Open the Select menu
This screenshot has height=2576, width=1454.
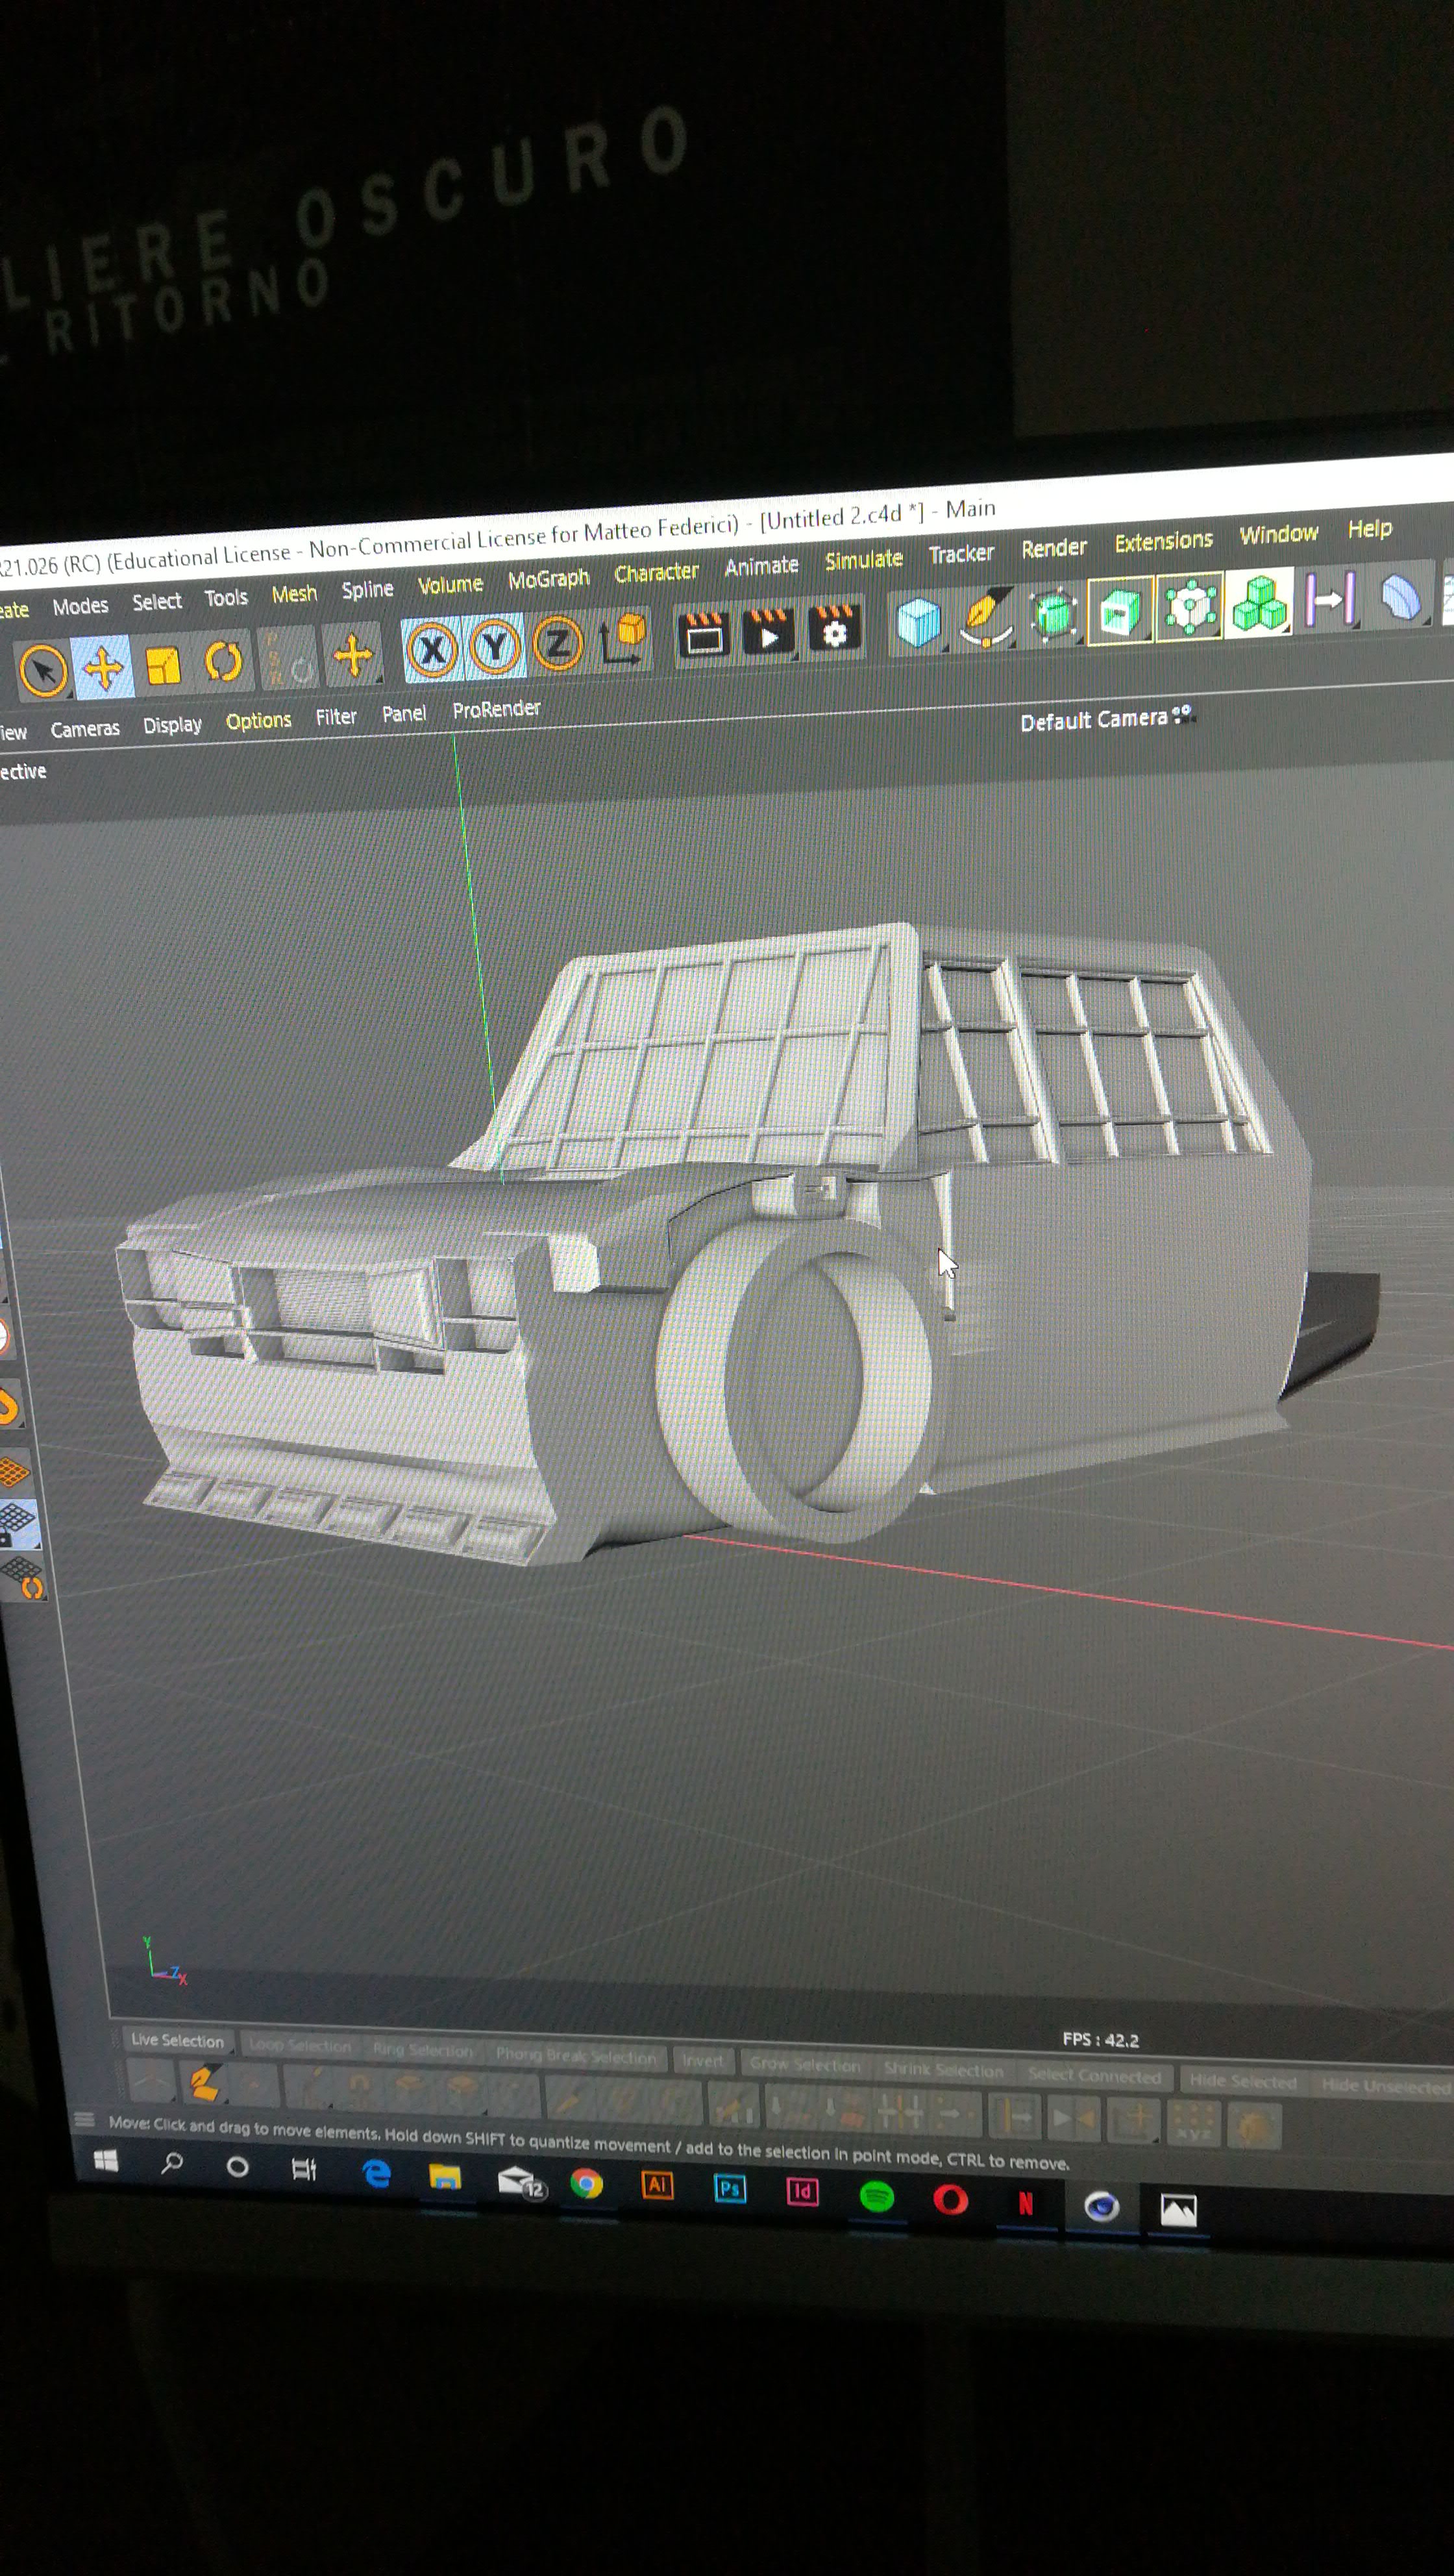(157, 602)
